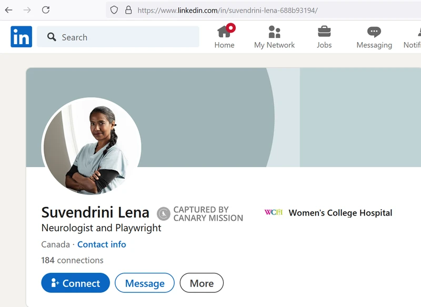The image size is (421, 307).
Task: Open the Messaging tab
Action: coord(374,37)
